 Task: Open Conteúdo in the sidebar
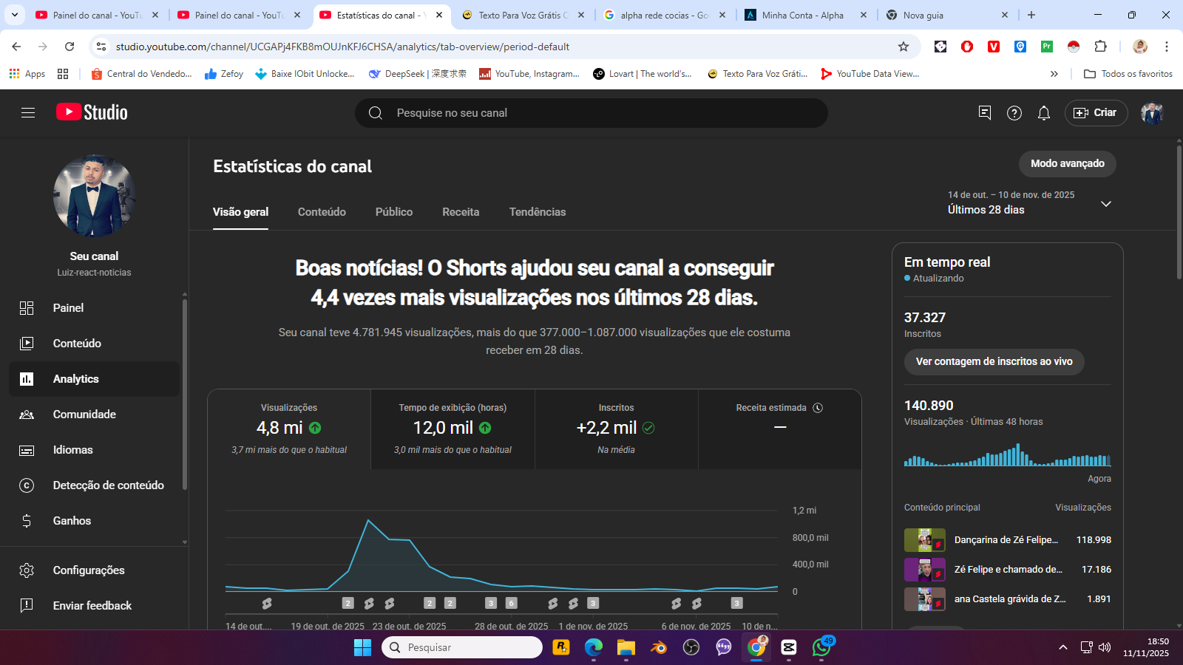pos(94,344)
